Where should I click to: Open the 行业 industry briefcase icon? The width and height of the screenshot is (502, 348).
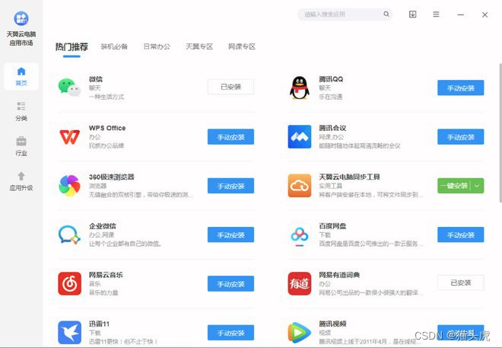[21, 141]
